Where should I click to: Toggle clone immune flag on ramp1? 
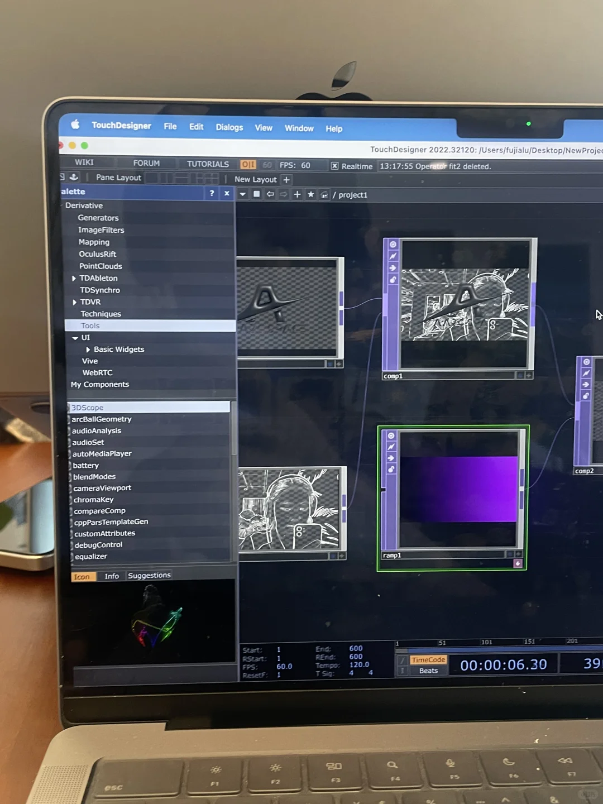[x=391, y=447]
